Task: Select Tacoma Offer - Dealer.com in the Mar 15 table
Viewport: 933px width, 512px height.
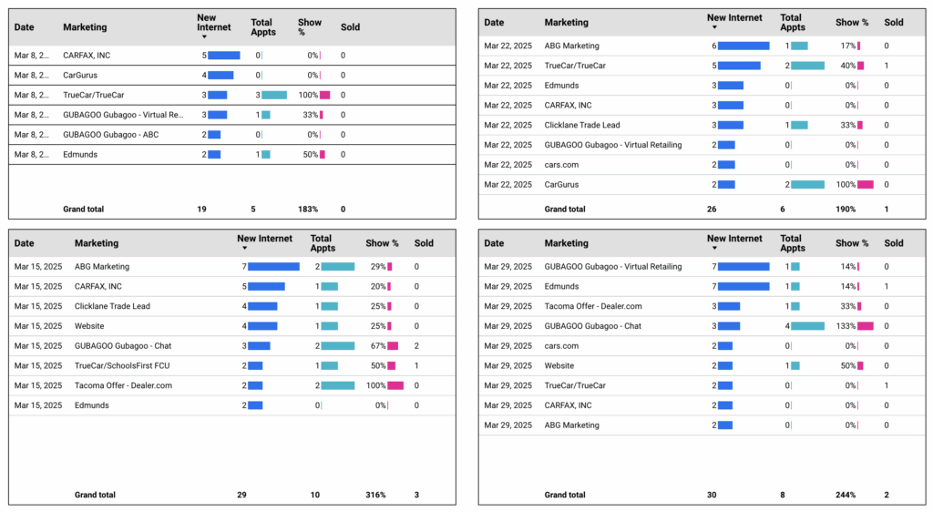Action: (123, 385)
